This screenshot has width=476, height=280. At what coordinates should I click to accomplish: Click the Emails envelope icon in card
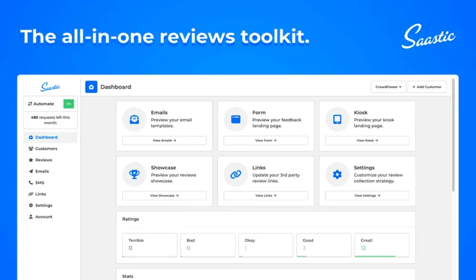click(x=134, y=120)
